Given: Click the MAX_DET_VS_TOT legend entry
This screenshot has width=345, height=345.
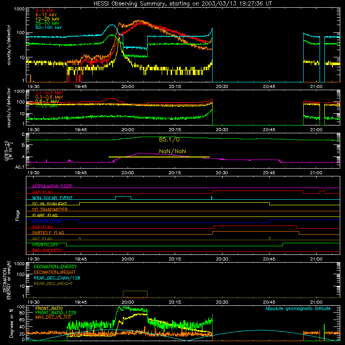Looking at the screenshot, I should (53, 317).
